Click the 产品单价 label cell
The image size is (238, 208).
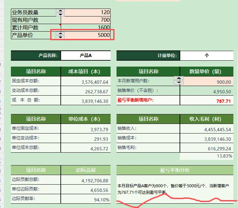pos(36,35)
